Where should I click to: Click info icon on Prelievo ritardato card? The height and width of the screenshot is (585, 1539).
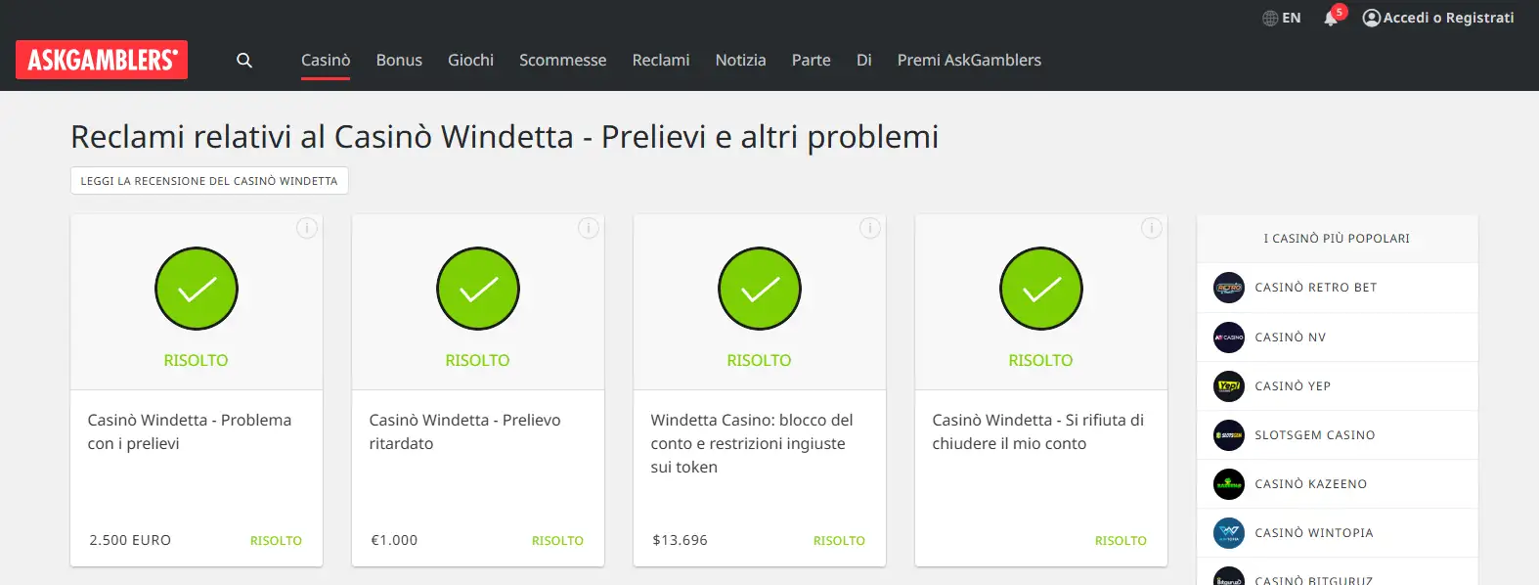[589, 228]
